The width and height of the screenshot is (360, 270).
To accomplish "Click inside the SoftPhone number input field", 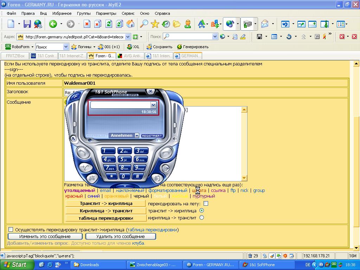I will tap(121, 105).
